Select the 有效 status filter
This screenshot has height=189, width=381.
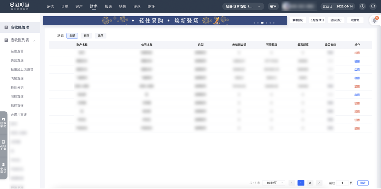[86, 36]
